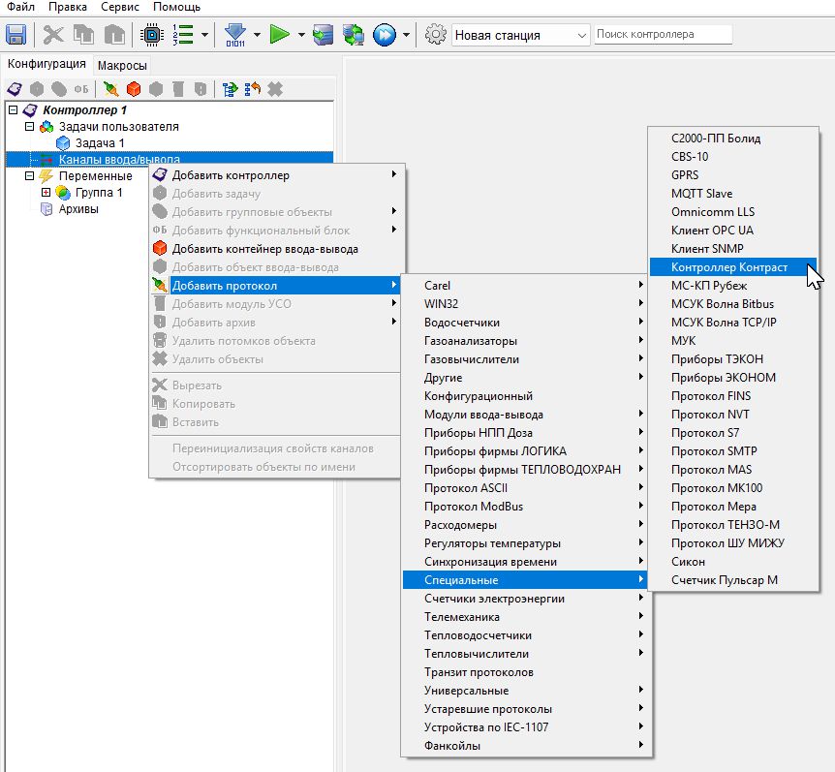Screen dimensions: 835x772
Task: Click the numbered list icon in toolbar
Action: point(182,35)
